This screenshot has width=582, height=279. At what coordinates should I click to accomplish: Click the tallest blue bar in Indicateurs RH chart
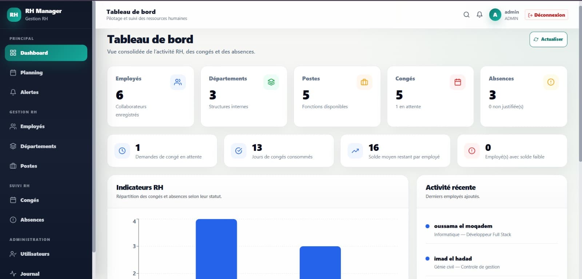point(216,249)
